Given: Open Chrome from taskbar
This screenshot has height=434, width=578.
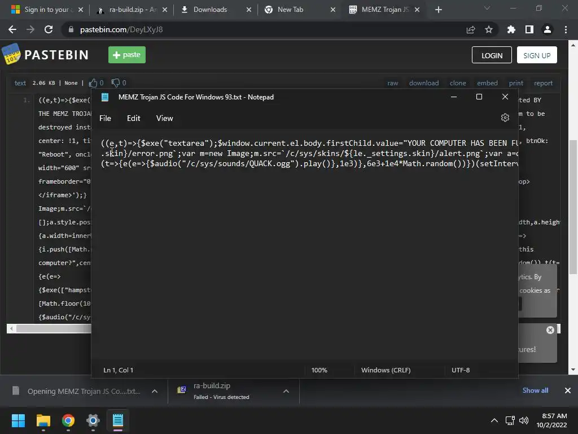Looking at the screenshot, I should tap(68, 420).
